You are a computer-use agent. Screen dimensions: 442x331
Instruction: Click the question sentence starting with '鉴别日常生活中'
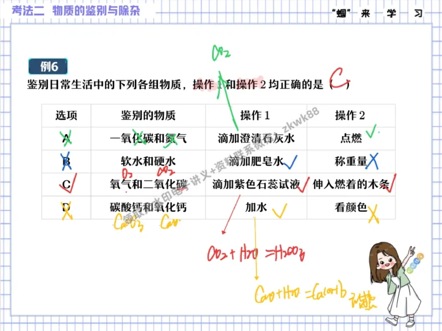188,84
